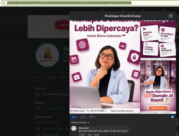179x136 pixels.
Task: Switch to the Semua tab
Action: (39, 77)
